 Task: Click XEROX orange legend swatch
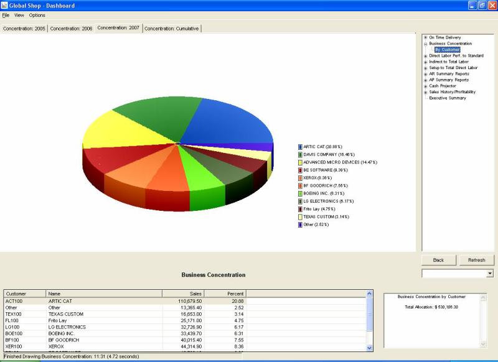click(300, 178)
